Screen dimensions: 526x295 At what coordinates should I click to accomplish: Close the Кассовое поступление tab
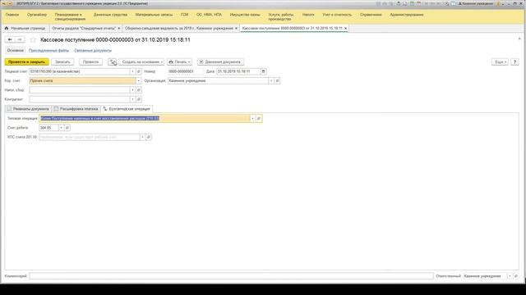[345, 29]
